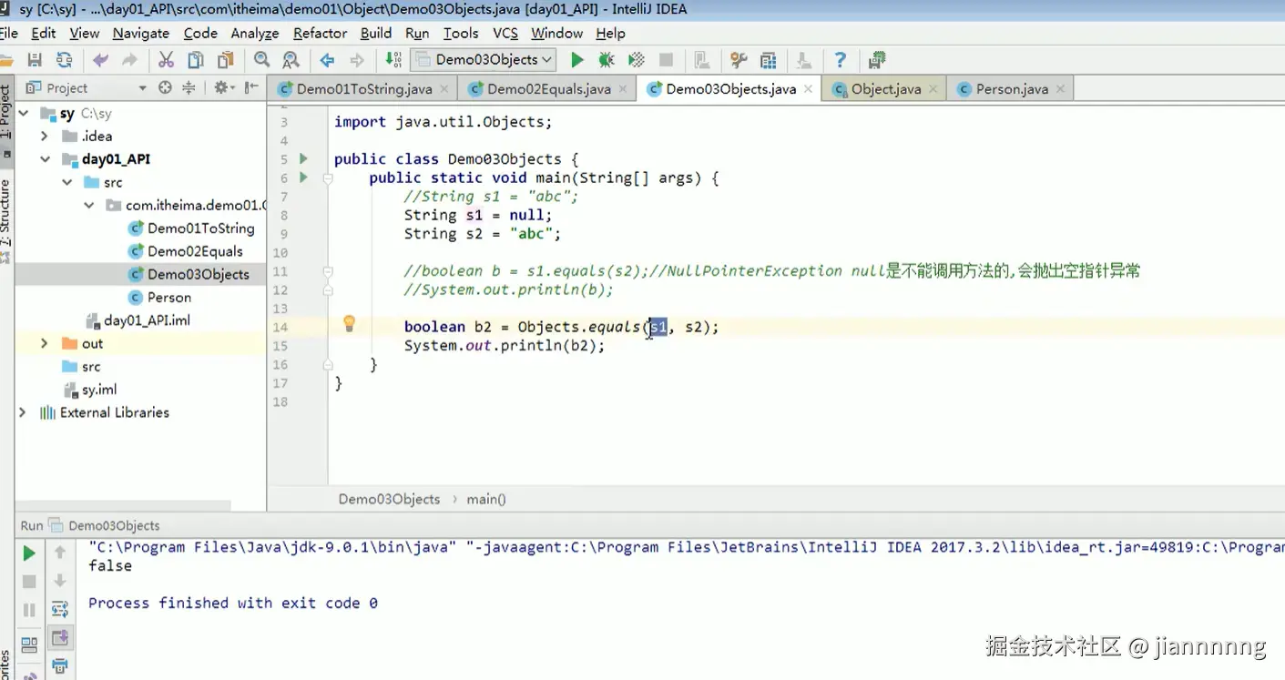Navigate Back using the blue arrow
1285x680 pixels.
tap(327, 60)
